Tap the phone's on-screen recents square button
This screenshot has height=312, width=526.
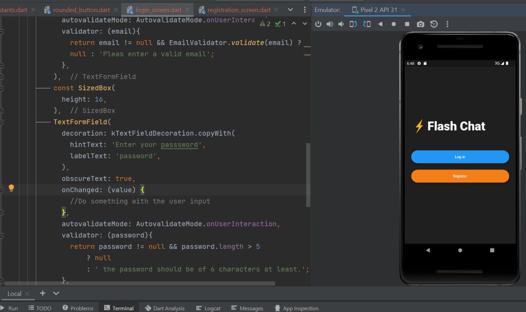[492, 250]
